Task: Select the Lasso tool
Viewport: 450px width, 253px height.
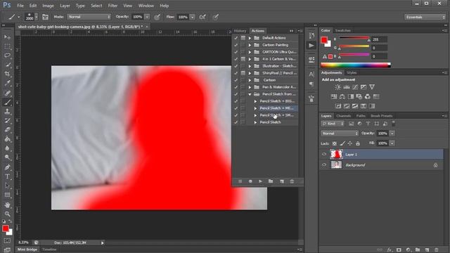Action: point(8,56)
